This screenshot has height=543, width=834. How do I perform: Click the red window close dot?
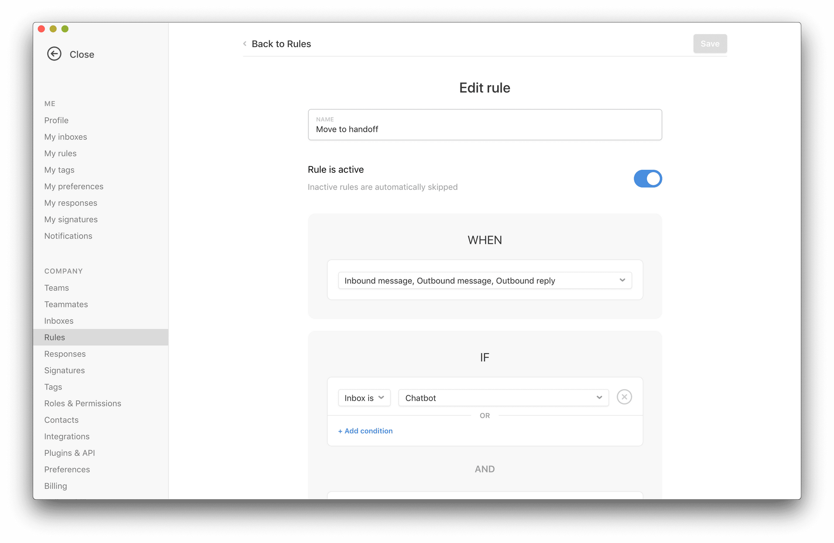point(41,29)
